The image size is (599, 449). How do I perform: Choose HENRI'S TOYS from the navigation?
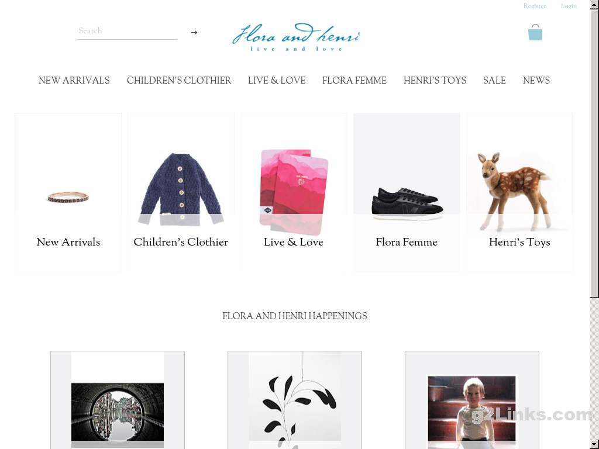point(435,80)
